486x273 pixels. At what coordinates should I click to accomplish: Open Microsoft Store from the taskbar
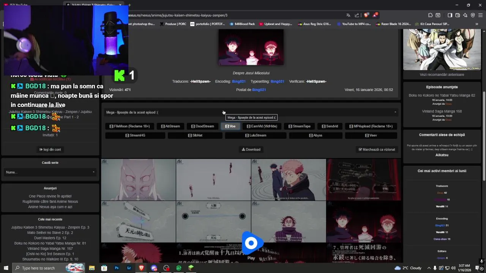point(104,268)
